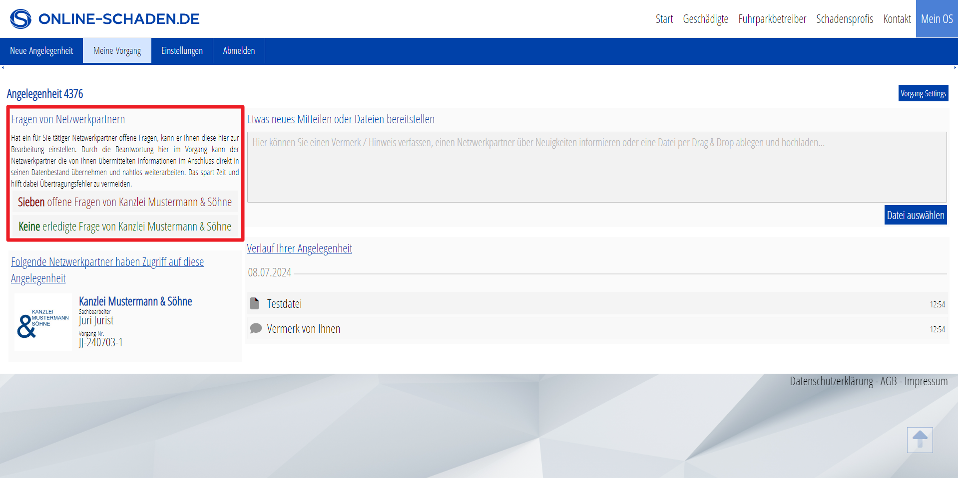958x478 pixels.
Task: Click the Vermerk speech bubble icon
Action: (x=256, y=328)
